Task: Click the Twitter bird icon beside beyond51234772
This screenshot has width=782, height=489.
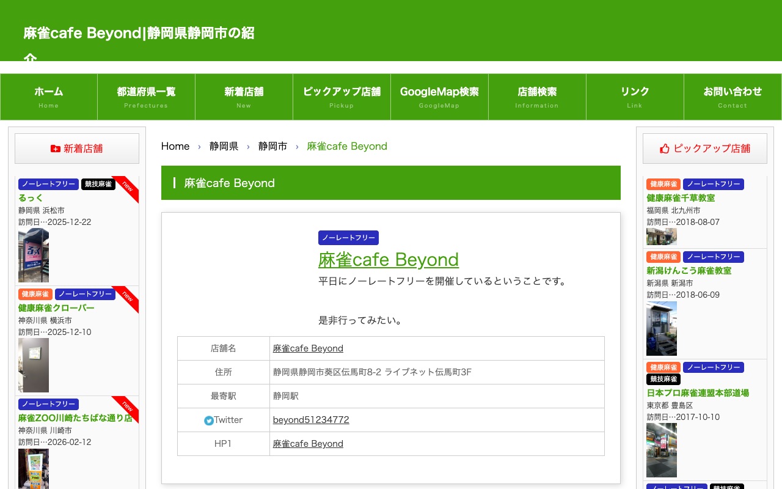Action: (x=209, y=420)
